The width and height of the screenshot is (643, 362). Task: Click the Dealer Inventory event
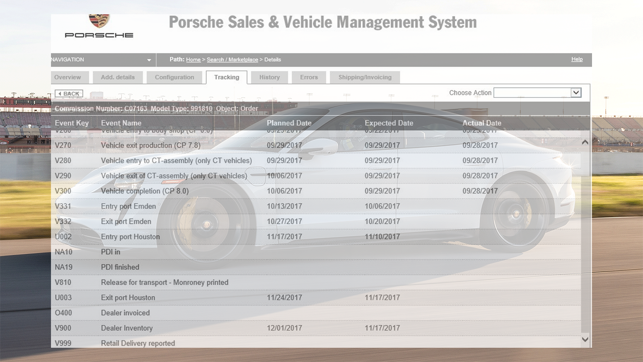127,328
